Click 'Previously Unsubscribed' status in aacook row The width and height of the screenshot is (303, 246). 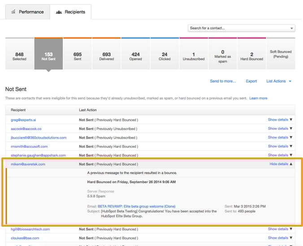coord(116,129)
